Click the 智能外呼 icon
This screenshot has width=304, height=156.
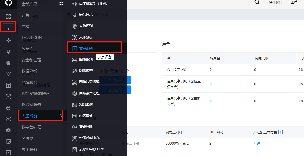(75, 127)
